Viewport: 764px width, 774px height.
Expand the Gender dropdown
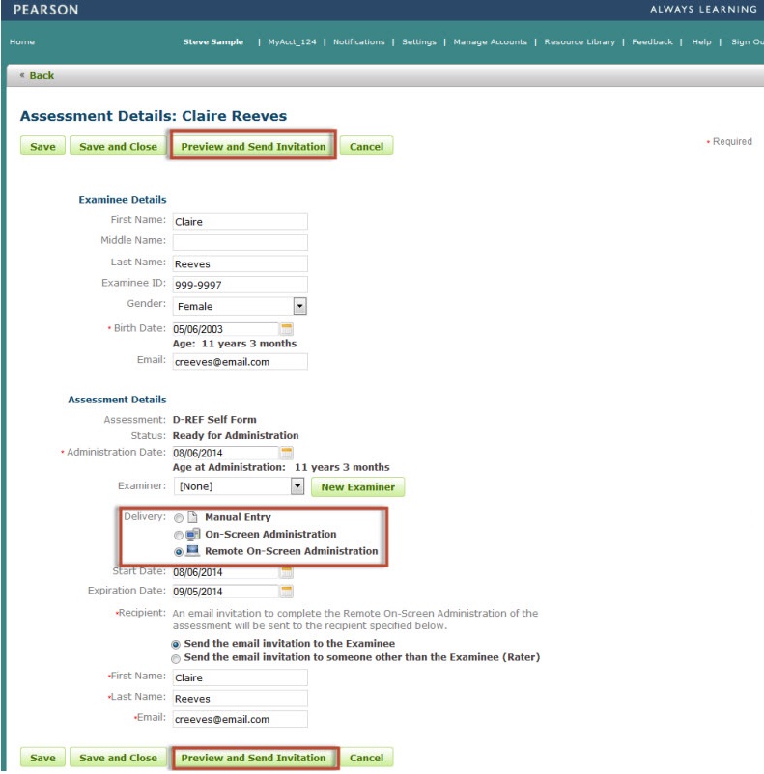(299, 306)
